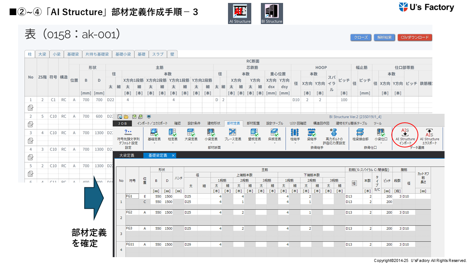Expand the 壁板定義 dropdown
Screen dimensions: 473x266
[253, 143]
